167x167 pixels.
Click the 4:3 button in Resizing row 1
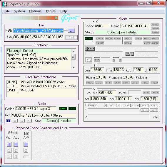pos(145,110)
